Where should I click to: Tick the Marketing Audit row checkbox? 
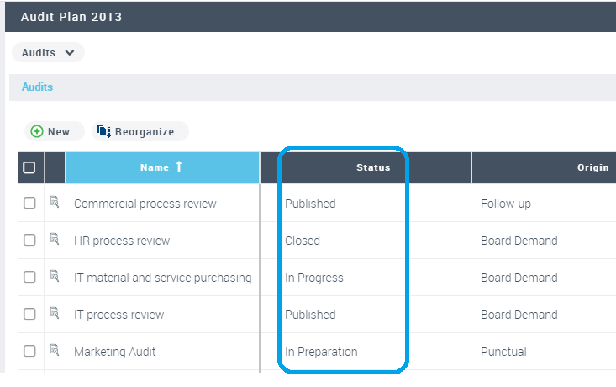click(x=29, y=352)
